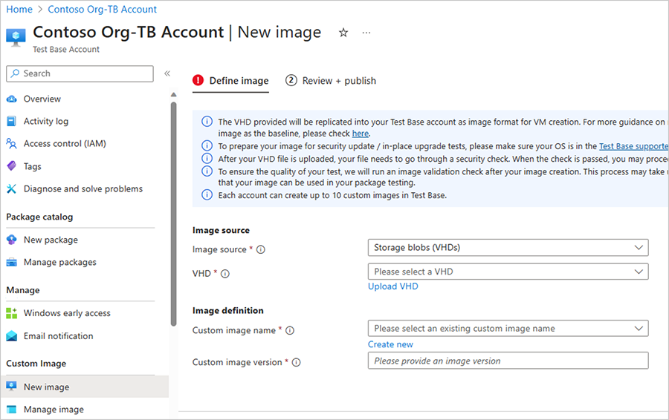This screenshot has height=420, width=669.
Task: Click the Upload VHD link
Action: point(393,286)
